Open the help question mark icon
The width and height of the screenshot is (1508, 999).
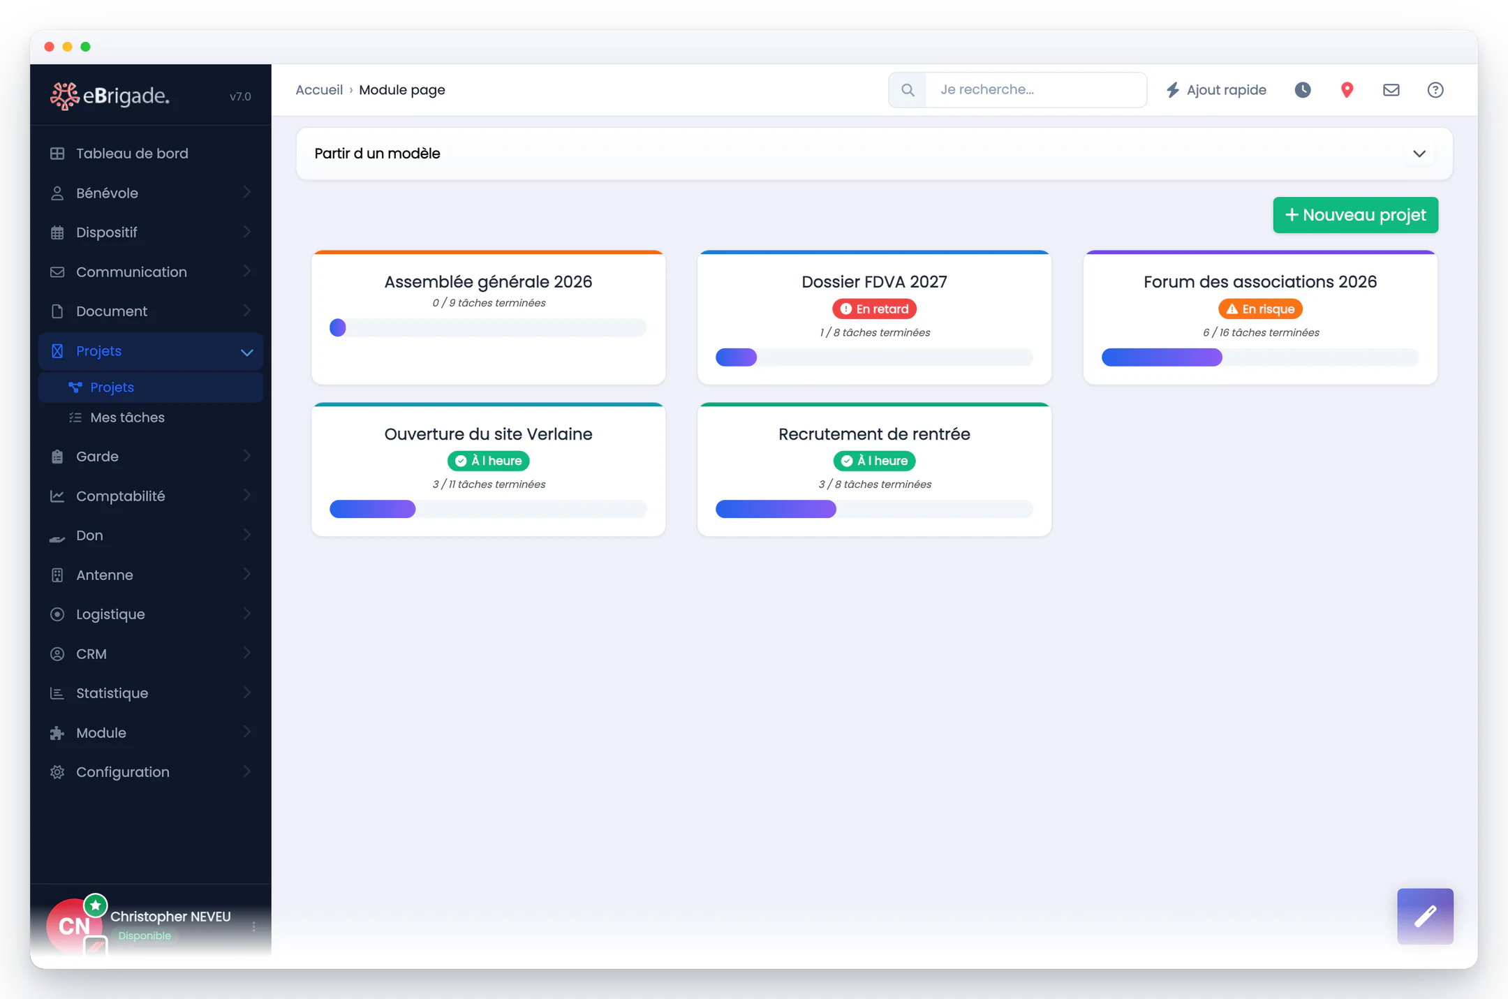pyautogui.click(x=1435, y=90)
